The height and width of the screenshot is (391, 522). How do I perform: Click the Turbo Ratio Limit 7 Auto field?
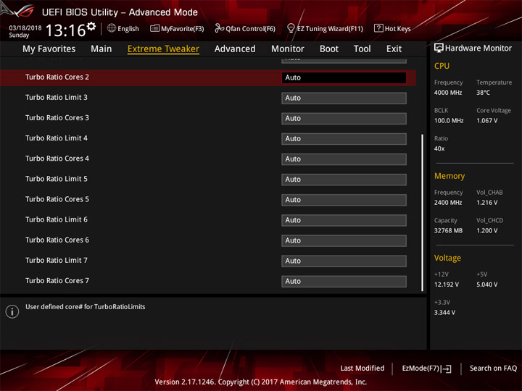pyautogui.click(x=344, y=261)
